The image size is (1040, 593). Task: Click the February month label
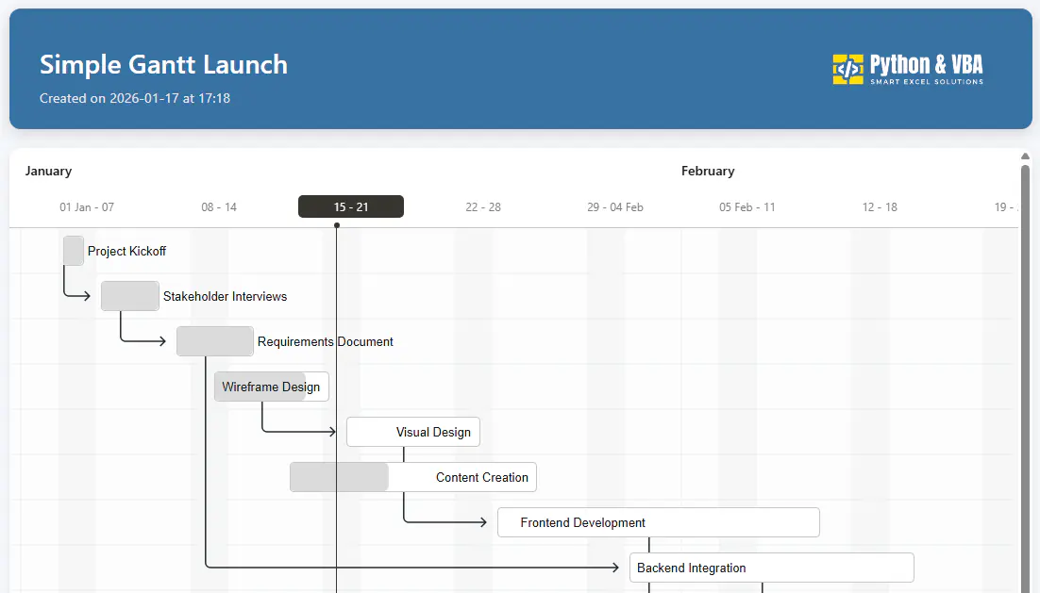click(x=708, y=171)
